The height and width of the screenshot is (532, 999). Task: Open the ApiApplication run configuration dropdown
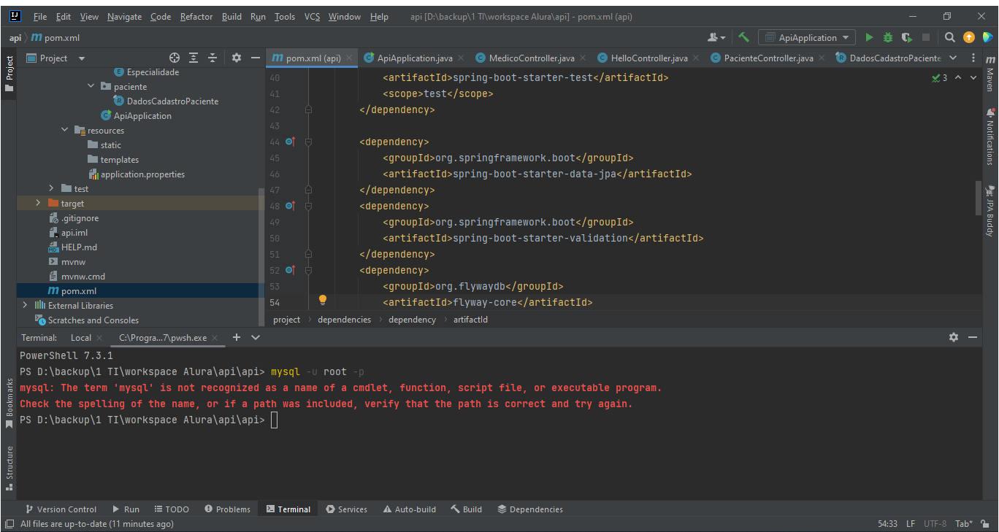807,37
